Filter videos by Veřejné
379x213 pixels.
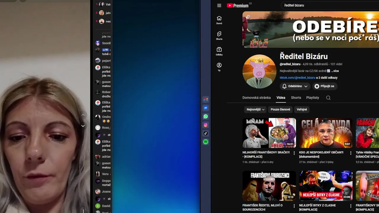point(302,109)
